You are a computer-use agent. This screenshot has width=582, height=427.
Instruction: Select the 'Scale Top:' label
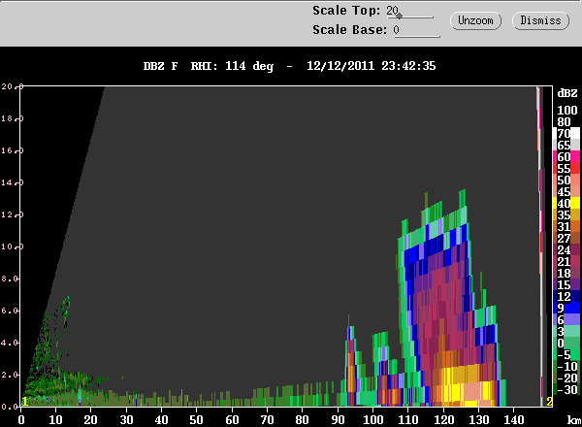[346, 11]
